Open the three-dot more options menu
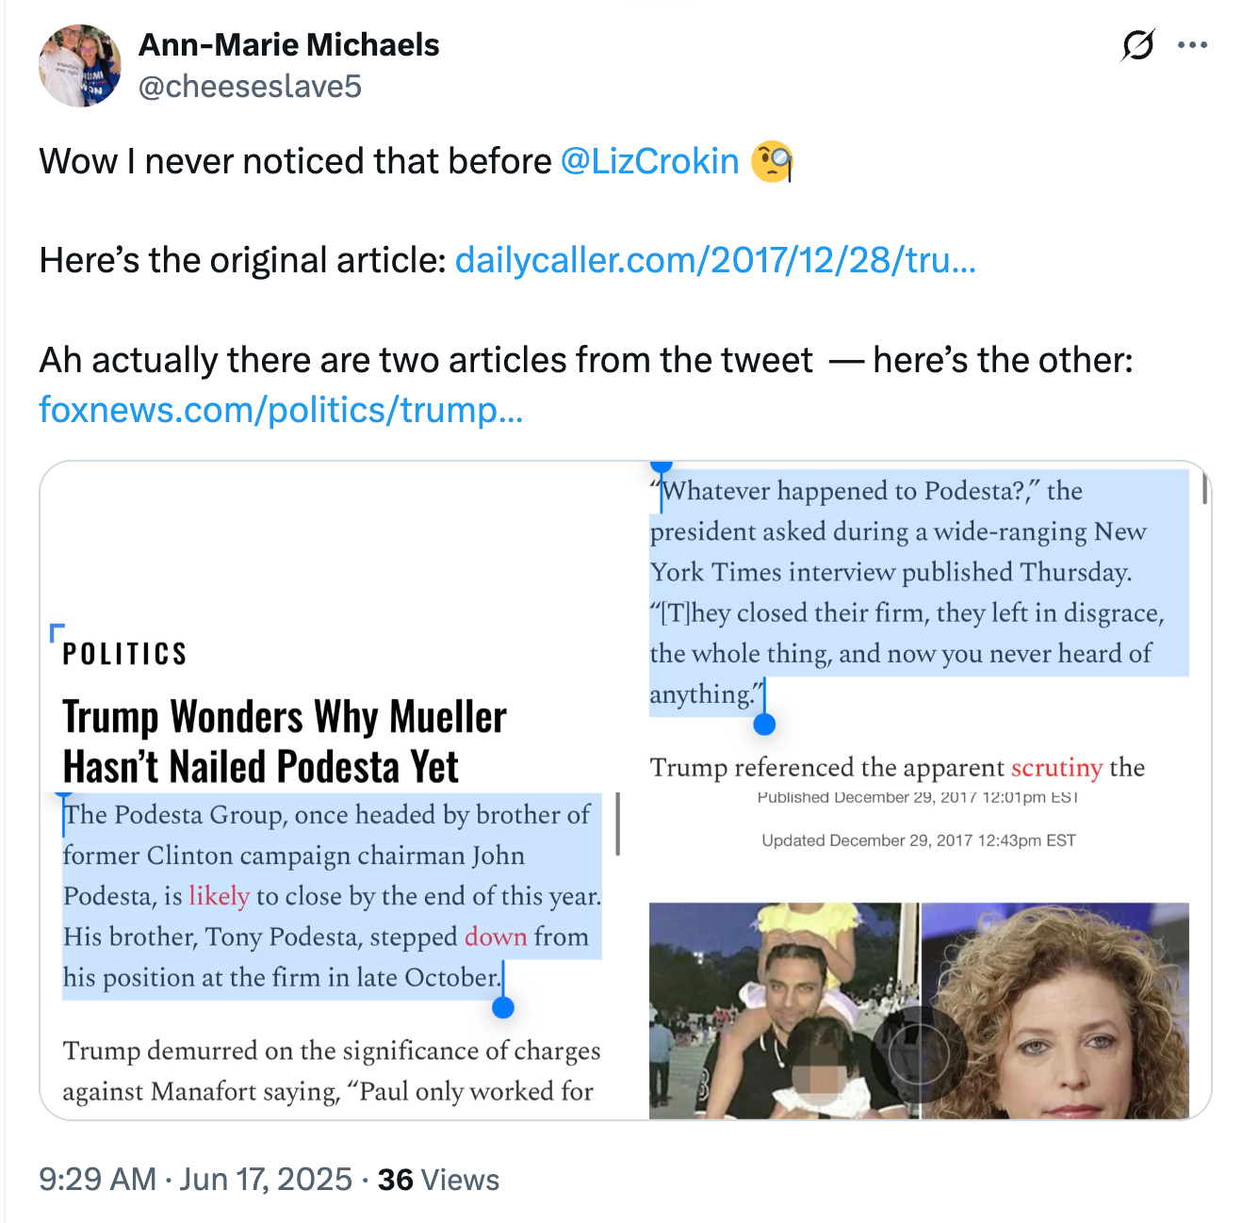Viewport: 1242px width, 1223px height. click(x=1192, y=44)
